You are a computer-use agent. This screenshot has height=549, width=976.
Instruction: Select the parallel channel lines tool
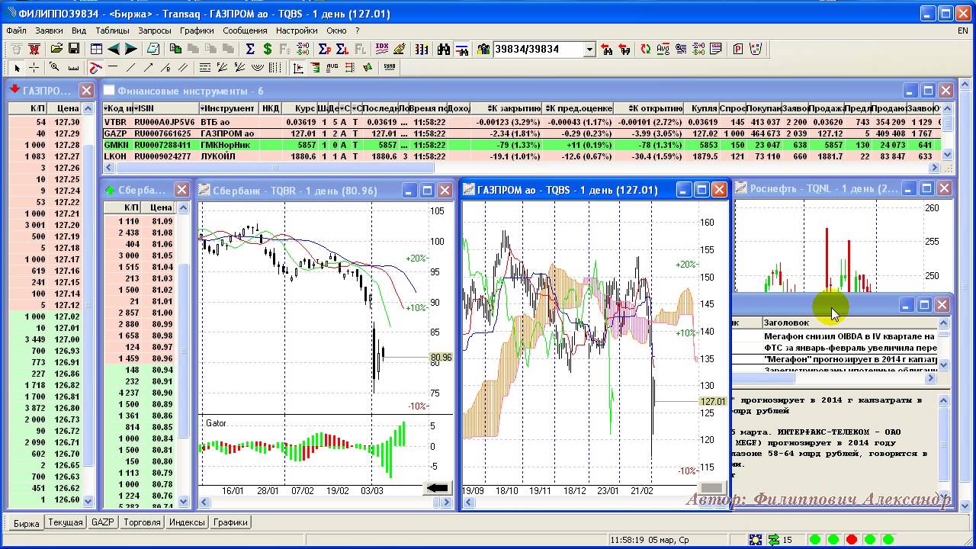pos(183,67)
